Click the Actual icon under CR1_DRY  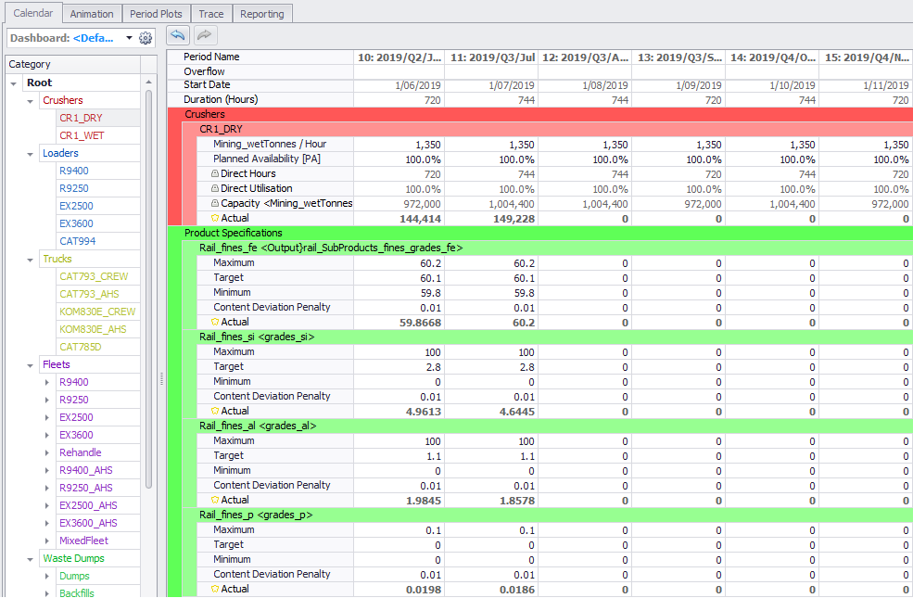(x=216, y=219)
